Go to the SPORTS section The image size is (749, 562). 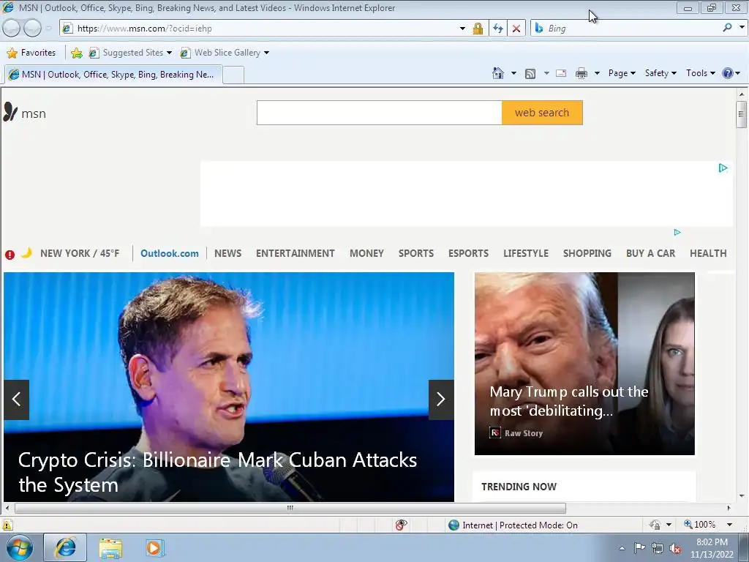pyautogui.click(x=416, y=253)
